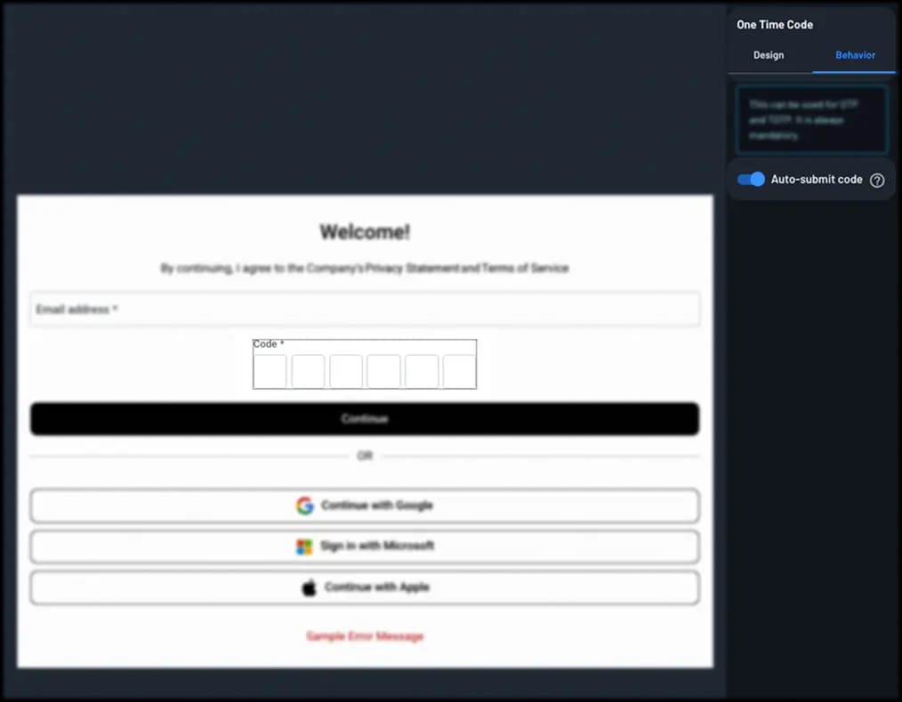Select the third Code digit box

346,371
